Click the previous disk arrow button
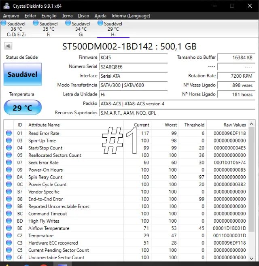This screenshot has height=266, width=259. click(8, 46)
